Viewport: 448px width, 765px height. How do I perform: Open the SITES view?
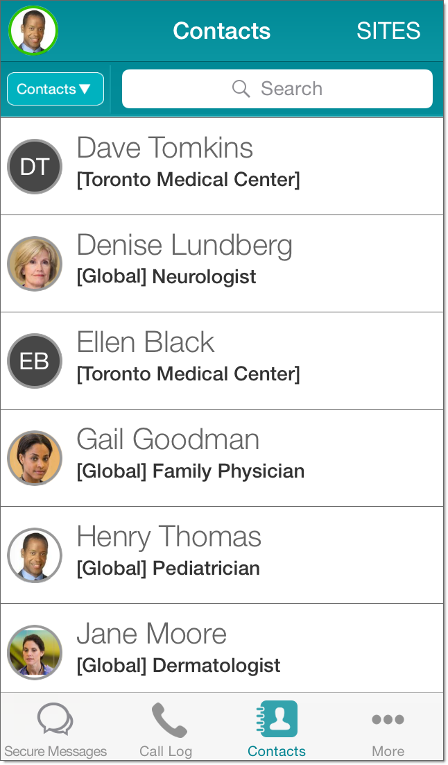click(x=388, y=31)
